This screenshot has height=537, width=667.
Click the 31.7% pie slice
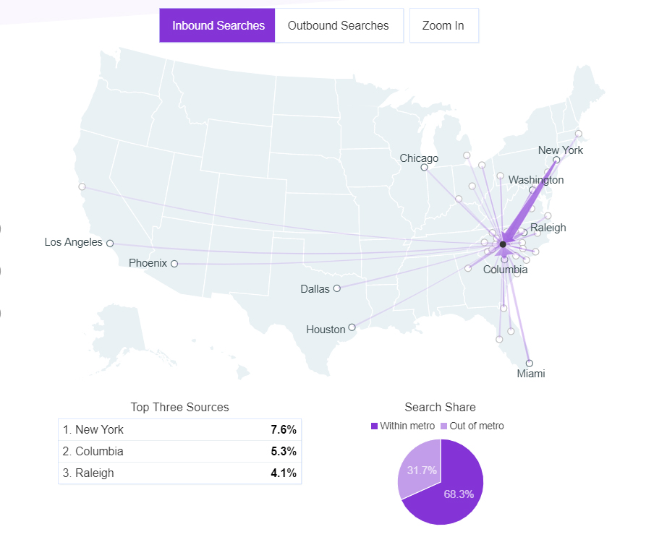419,468
